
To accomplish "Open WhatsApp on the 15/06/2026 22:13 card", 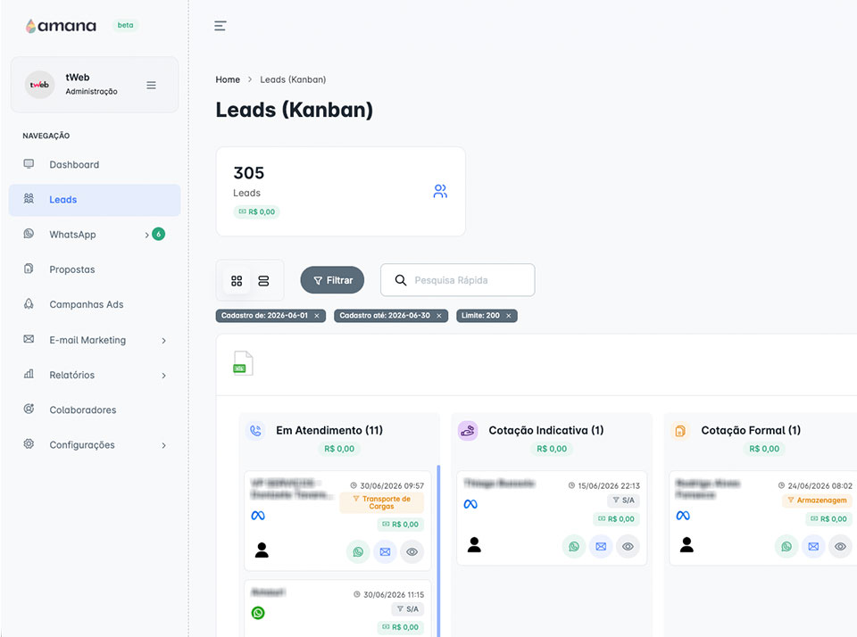I will click(x=574, y=546).
